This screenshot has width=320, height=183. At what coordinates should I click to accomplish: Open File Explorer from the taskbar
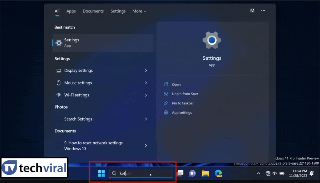tap(205, 173)
